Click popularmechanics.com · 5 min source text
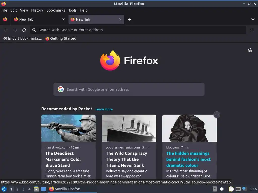Image resolution: width=258 pixels, height=193 pixels. (128, 147)
